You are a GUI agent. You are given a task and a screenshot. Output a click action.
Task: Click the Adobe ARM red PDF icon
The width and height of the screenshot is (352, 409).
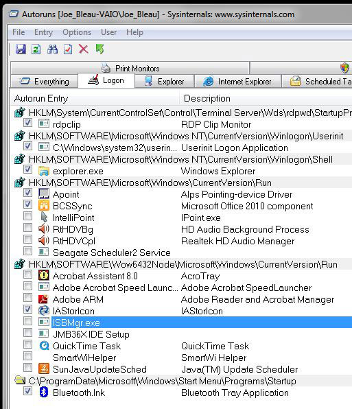(x=43, y=299)
